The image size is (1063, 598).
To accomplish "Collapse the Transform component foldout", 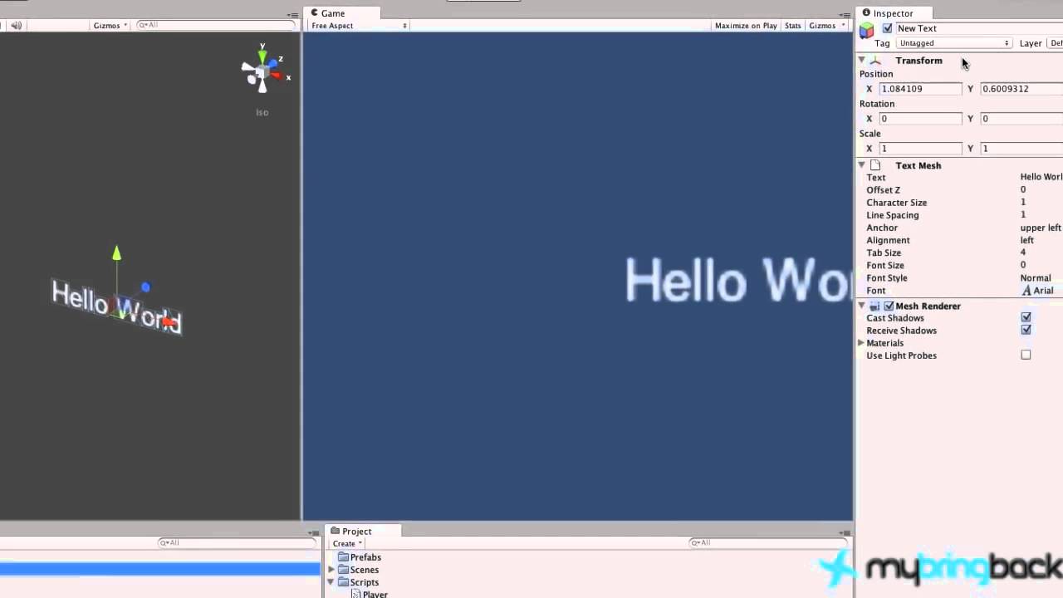I will (862, 60).
